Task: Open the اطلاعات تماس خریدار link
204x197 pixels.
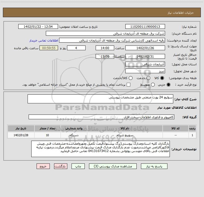Action: 44,40
